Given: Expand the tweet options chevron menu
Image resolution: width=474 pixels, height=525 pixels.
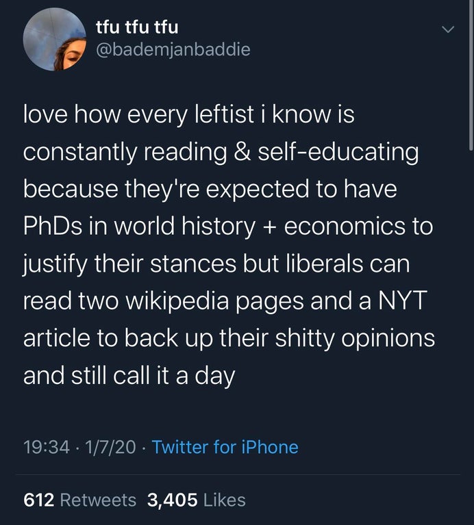Looking at the screenshot, I should pos(448,29).
